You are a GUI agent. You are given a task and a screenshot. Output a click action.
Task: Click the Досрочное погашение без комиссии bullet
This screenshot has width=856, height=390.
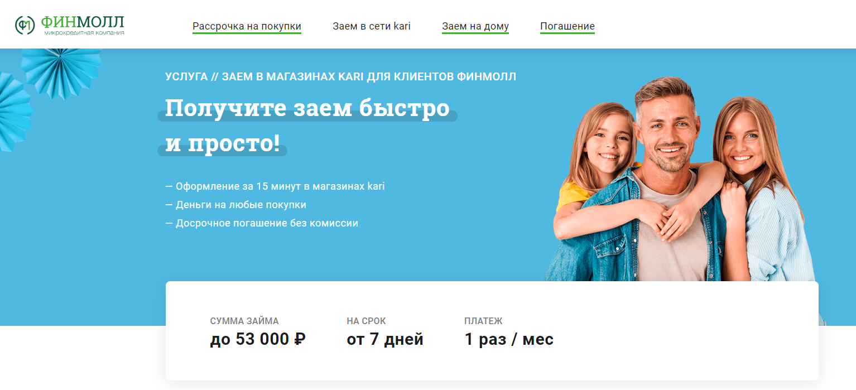[x=262, y=223]
